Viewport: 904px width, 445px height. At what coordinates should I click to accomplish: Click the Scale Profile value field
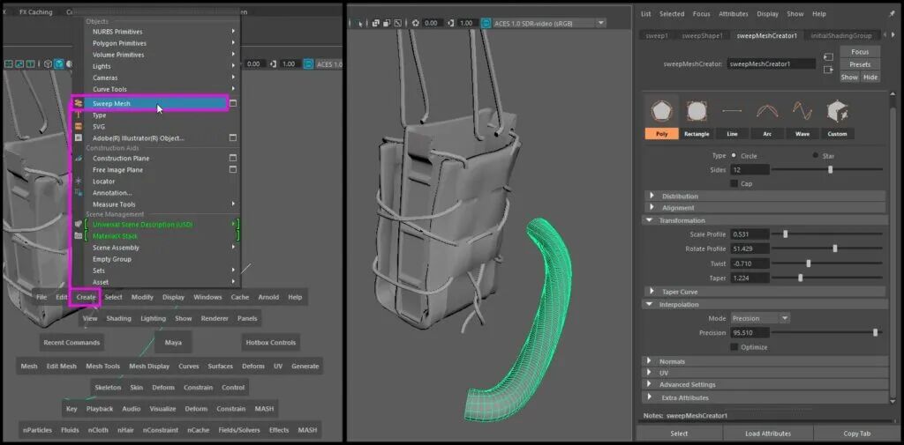click(750, 234)
